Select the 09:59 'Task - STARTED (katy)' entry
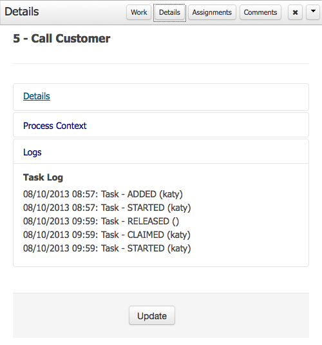The height and width of the screenshot is (345, 322). point(107,248)
